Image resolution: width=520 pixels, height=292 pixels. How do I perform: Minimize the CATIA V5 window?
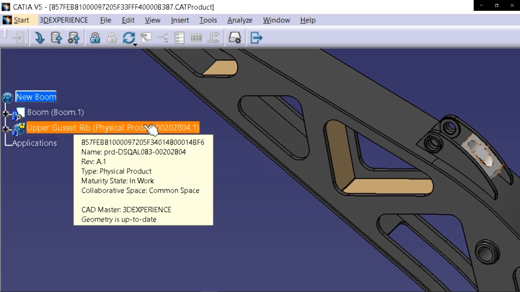tap(481, 5)
